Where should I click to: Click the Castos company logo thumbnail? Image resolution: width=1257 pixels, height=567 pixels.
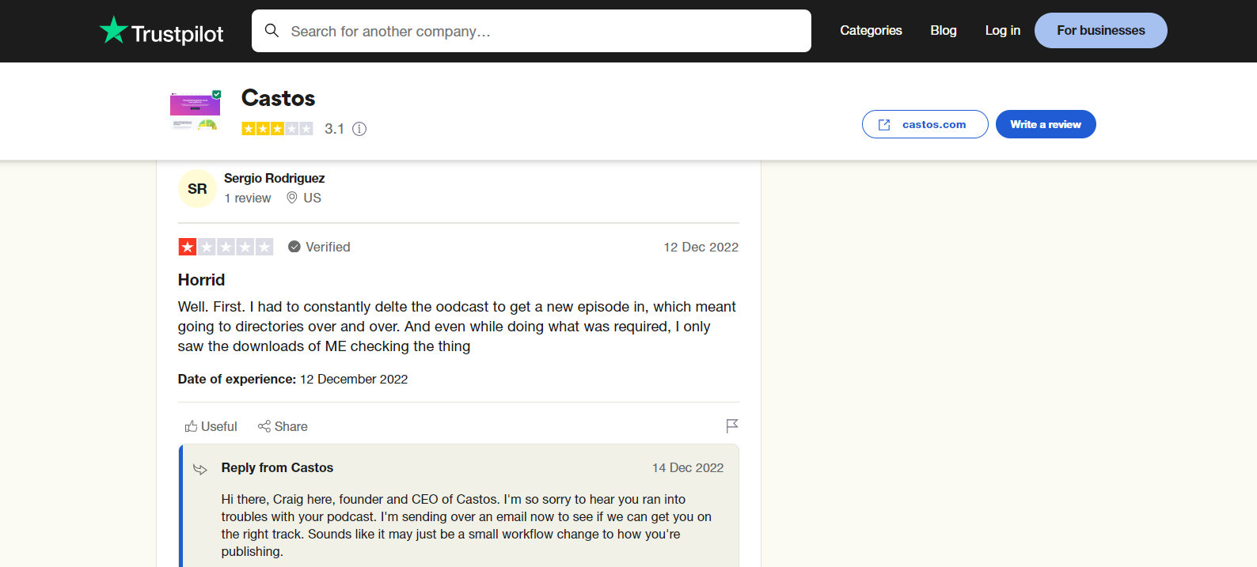(196, 111)
